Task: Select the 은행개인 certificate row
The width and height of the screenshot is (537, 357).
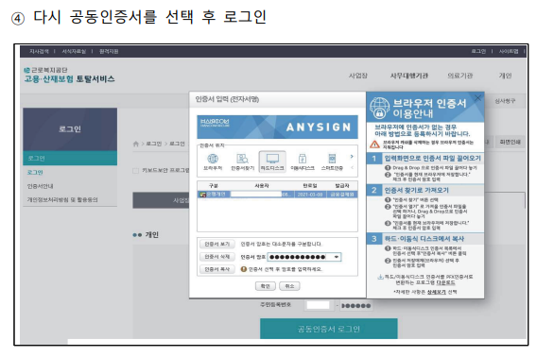Action: [277, 195]
